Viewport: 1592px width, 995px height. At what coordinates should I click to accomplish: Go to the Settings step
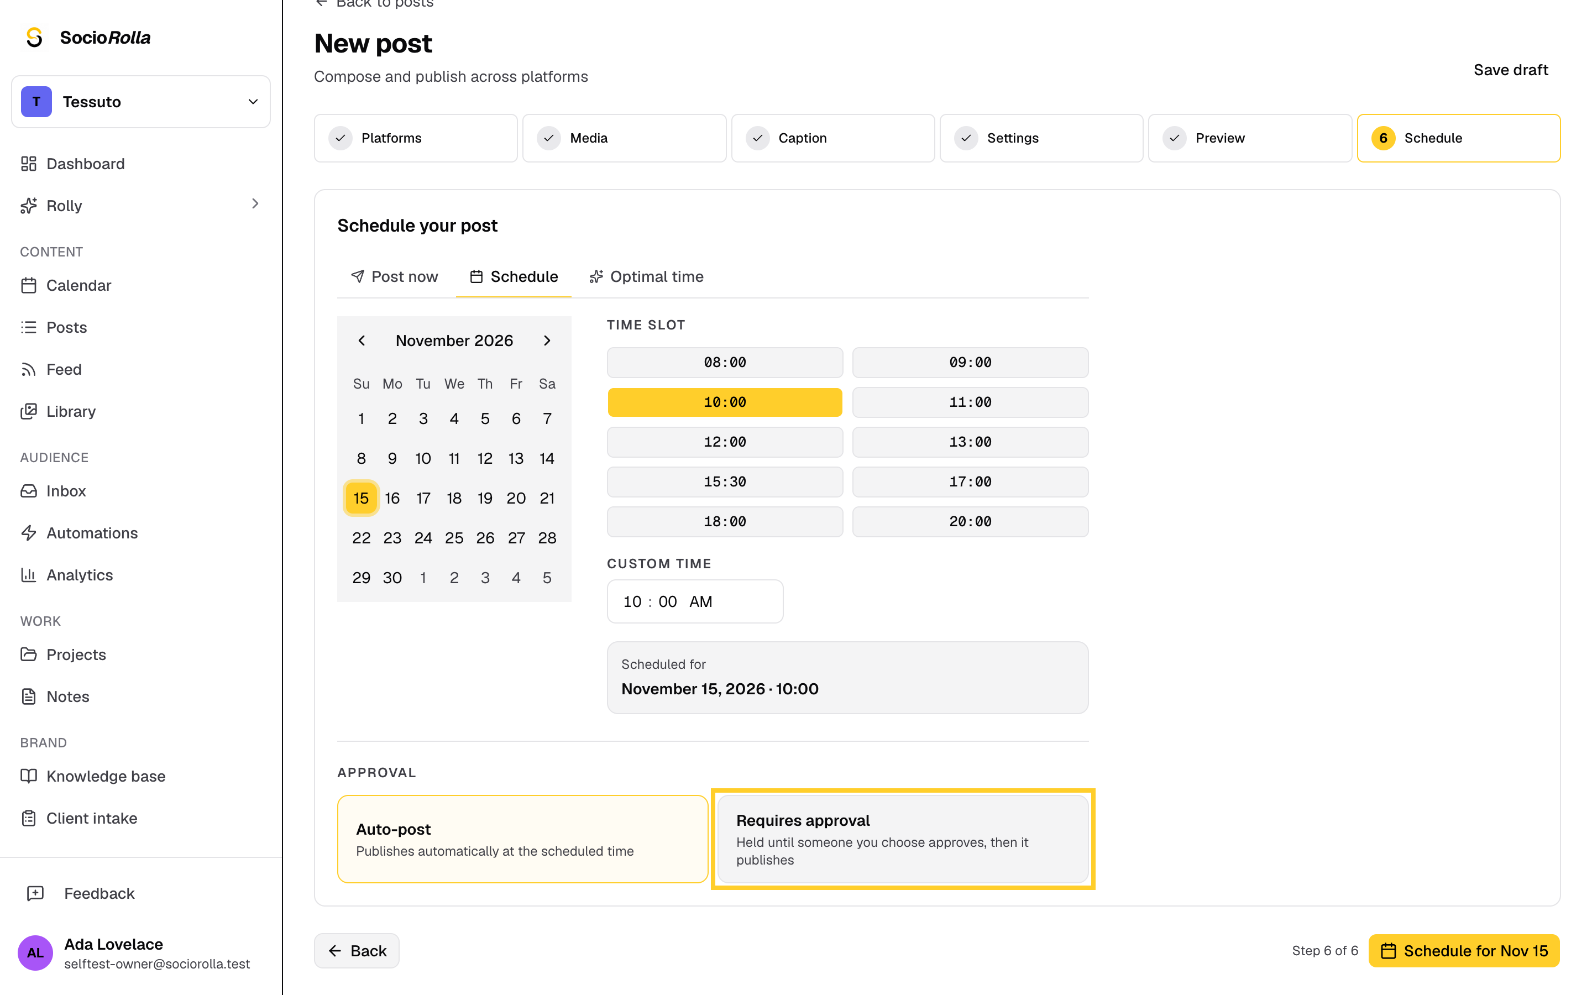pos(1041,138)
